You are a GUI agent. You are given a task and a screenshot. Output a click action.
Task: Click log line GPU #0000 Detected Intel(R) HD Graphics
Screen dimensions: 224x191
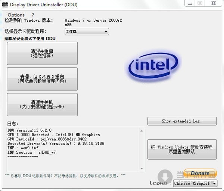pyautogui.click(x=54, y=135)
